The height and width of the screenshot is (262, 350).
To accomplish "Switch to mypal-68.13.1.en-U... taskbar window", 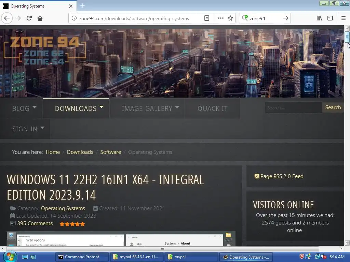I will (137, 257).
